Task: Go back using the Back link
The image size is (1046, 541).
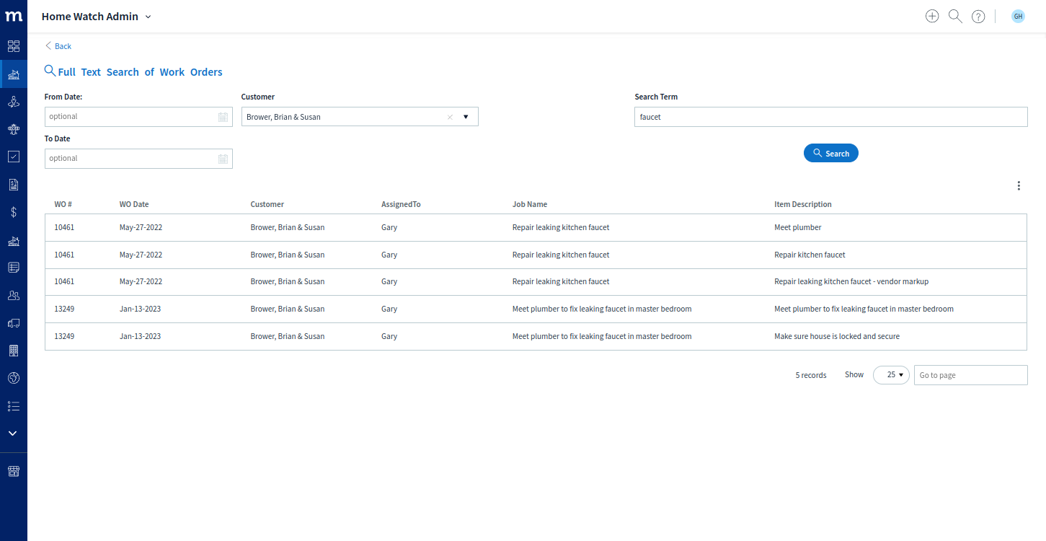Action: click(x=58, y=46)
